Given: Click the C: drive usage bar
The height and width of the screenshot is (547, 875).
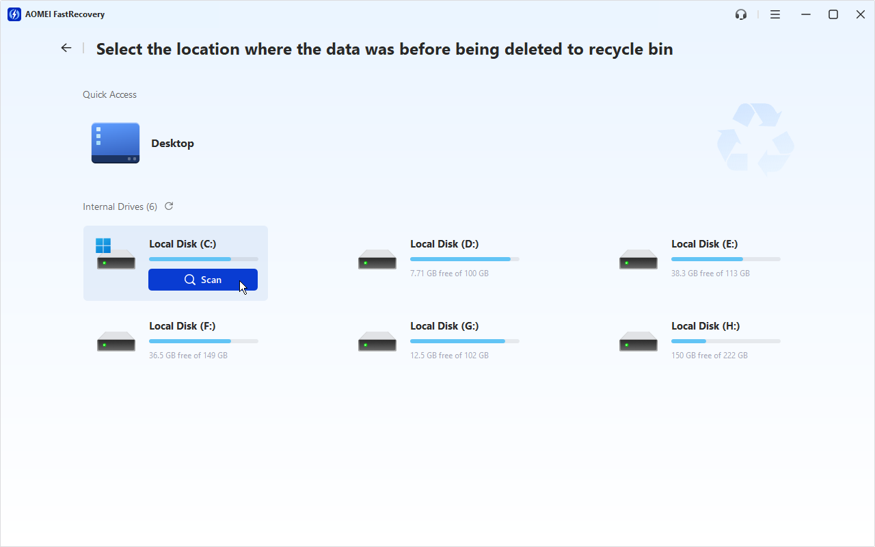Looking at the screenshot, I should (x=204, y=259).
